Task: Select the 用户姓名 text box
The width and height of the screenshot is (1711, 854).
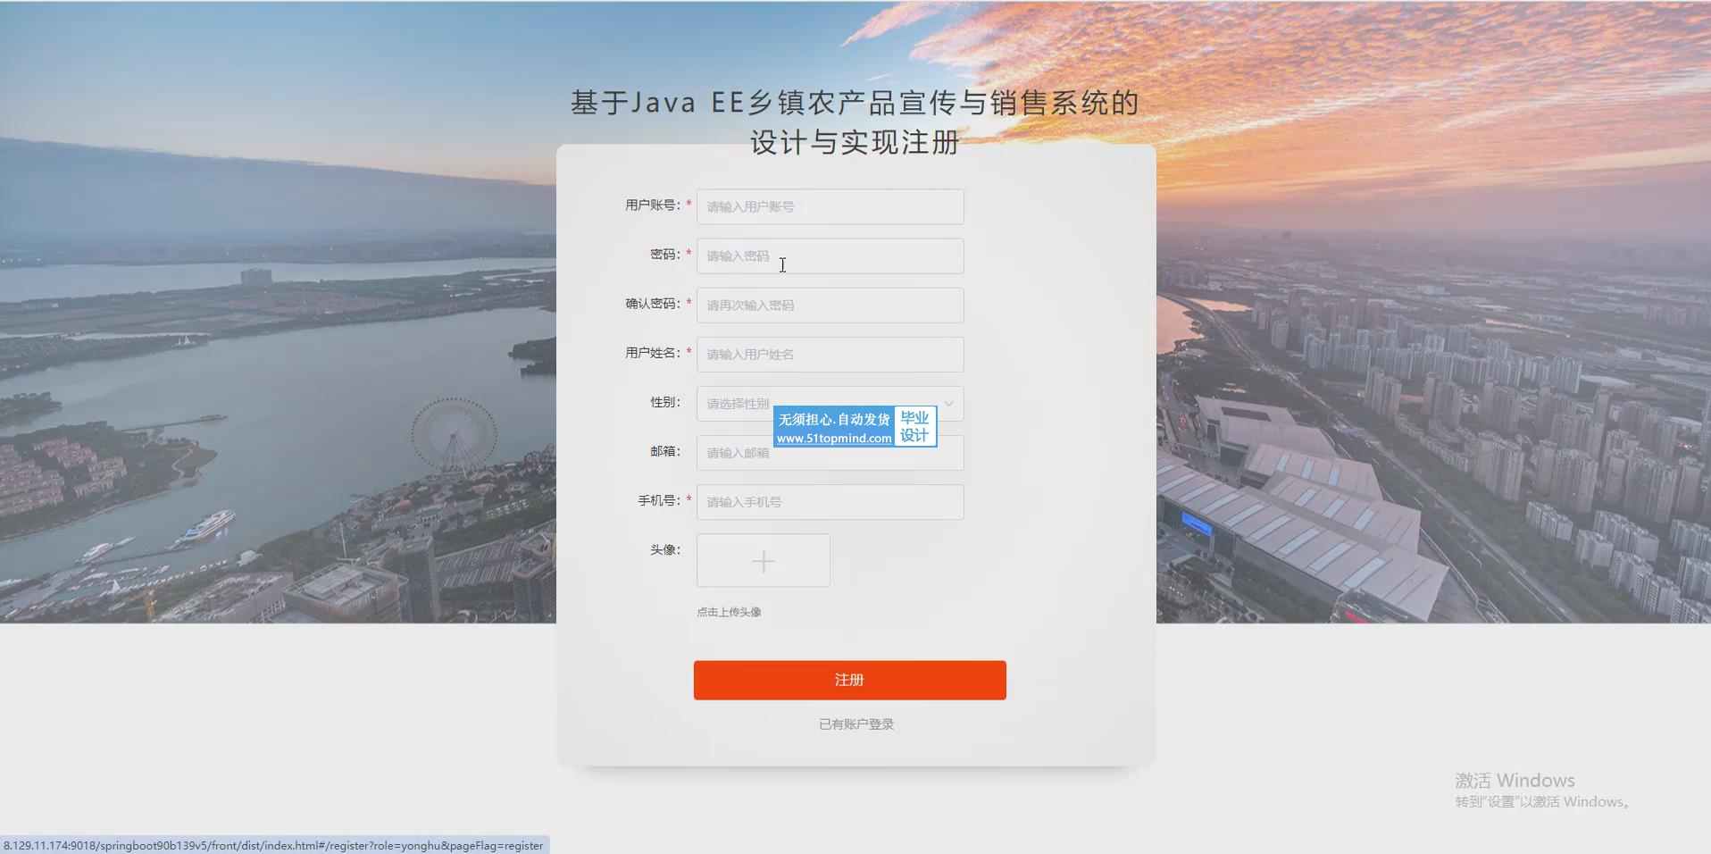Action: click(x=830, y=354)
